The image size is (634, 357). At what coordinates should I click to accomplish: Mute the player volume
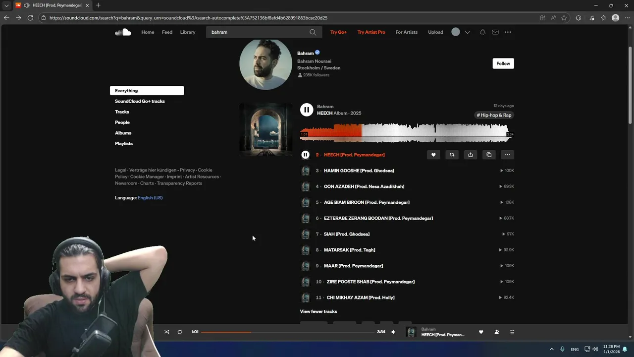(394, 332)
